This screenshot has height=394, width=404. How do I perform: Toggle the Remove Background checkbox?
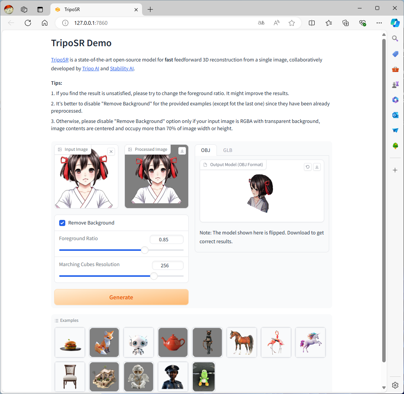62,223
